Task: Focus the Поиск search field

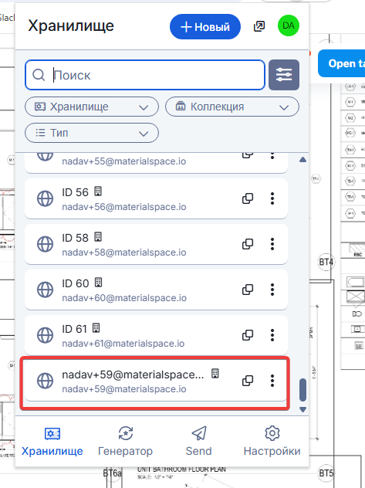Action: (x=145, y=75)
